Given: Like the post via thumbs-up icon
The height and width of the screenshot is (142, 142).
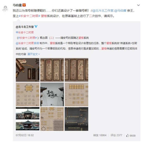Looking at the screenshot, I should pyautogui.click(x=128, y=135).
